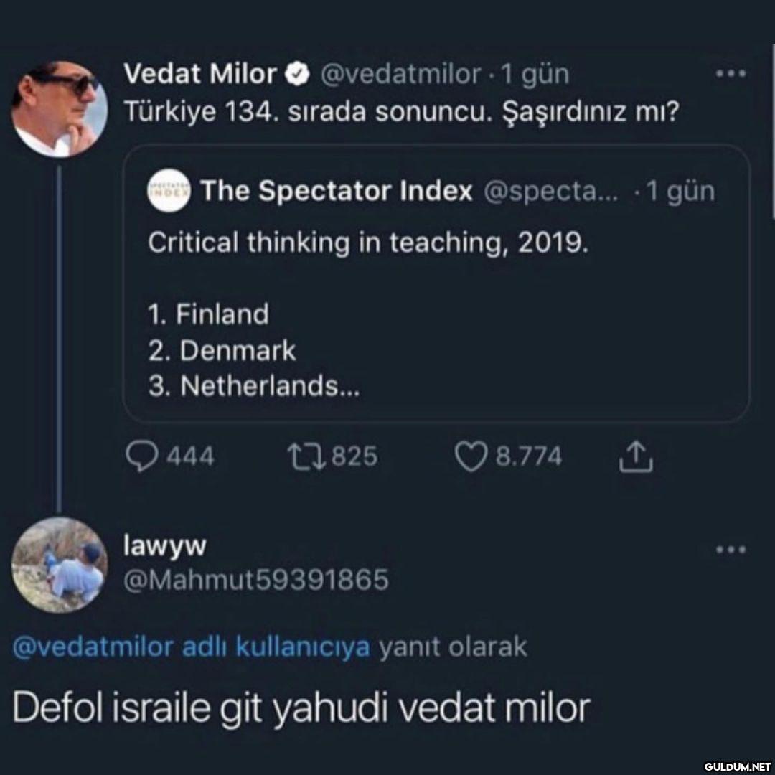Screen dimensions: 775x775
Task: Click the lawyw display name
Action: (x=164, y=546)
